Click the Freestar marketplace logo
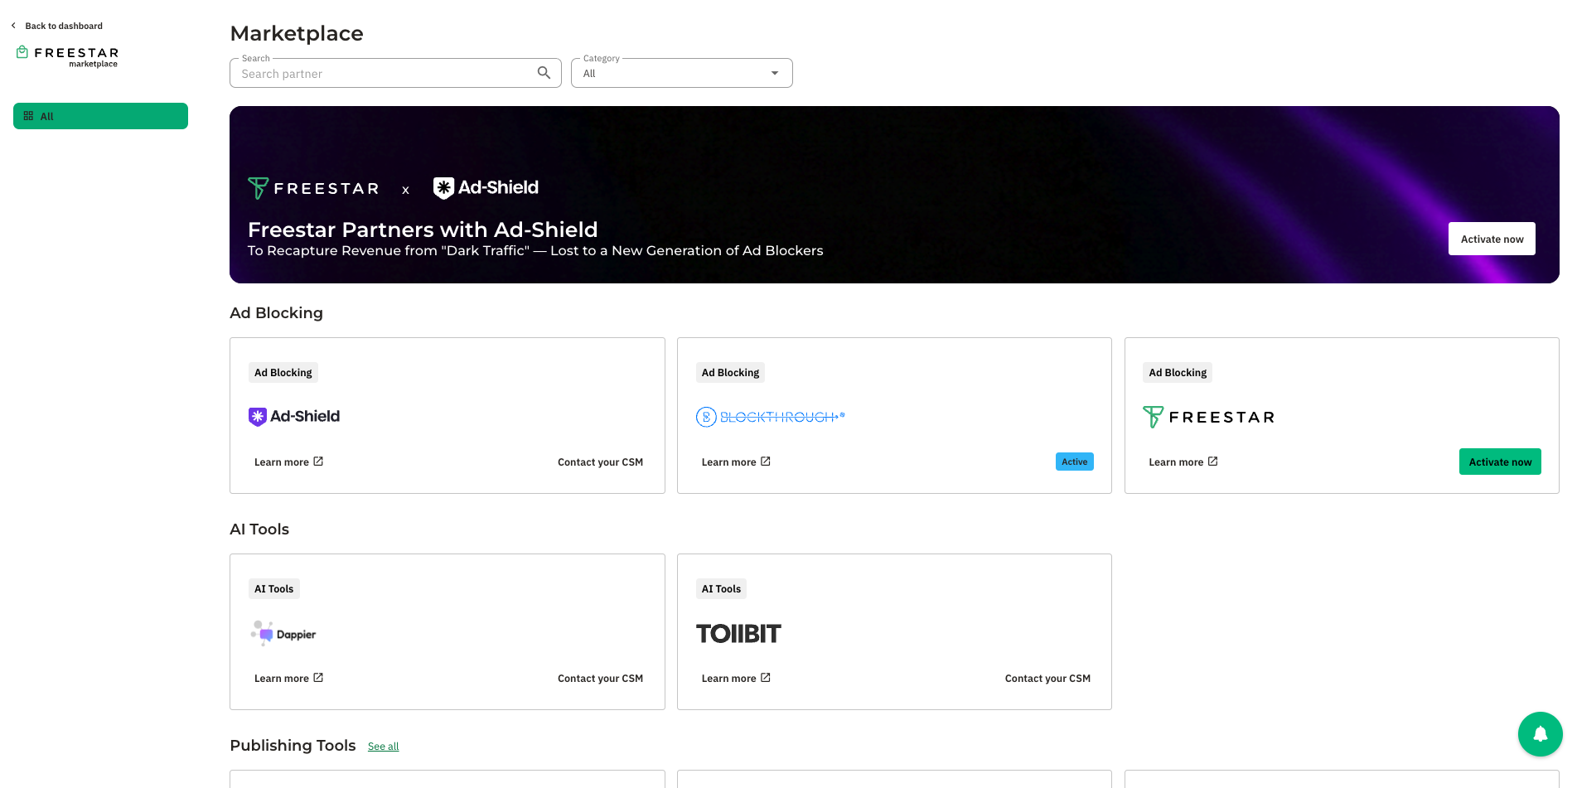Image resolution: width=1577 pixels, height=788 pixels. 67,56
